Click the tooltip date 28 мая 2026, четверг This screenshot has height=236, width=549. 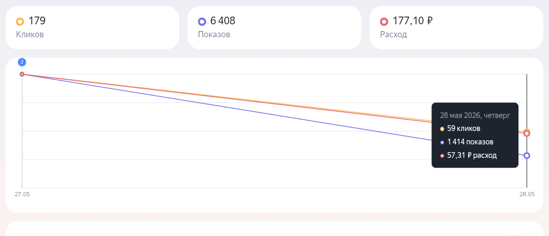(475, 115)
